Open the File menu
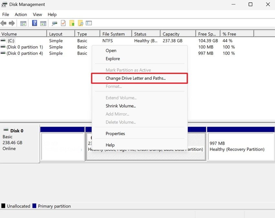This screenshot has height=218, width=275. [5, 15]
